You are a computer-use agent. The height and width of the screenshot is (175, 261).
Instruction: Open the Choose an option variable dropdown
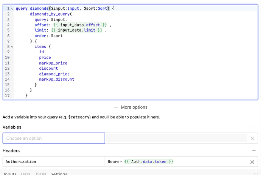click(x=53, y=138)
